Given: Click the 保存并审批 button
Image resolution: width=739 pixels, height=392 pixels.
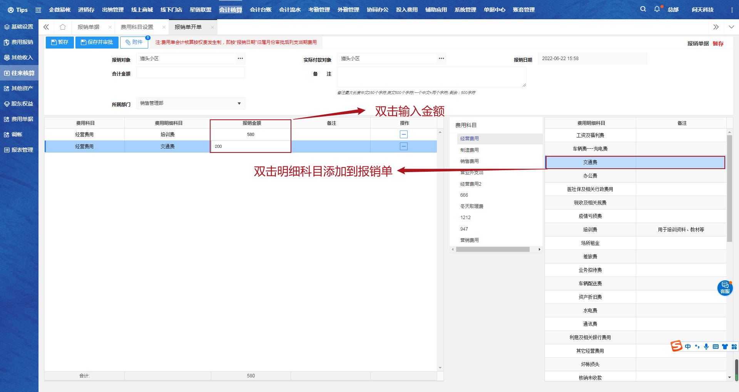Looking at the screenshot, I should pos(97,42).
